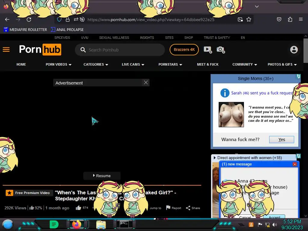Close the new message ad popup

[x=294, y=164]
